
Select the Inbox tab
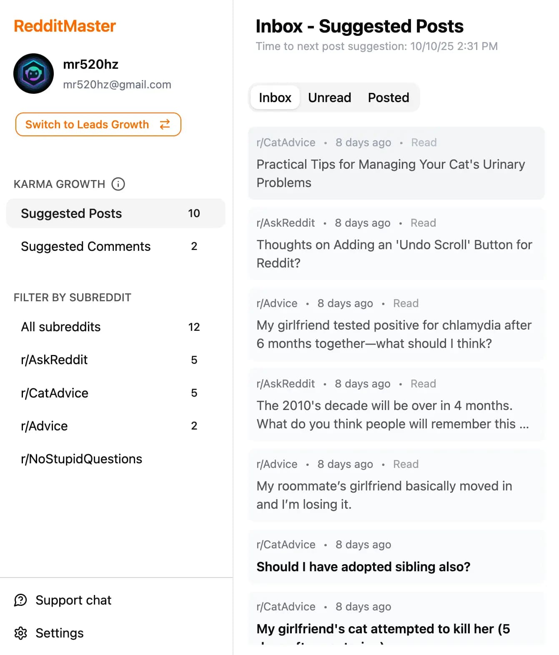point(275,97)
